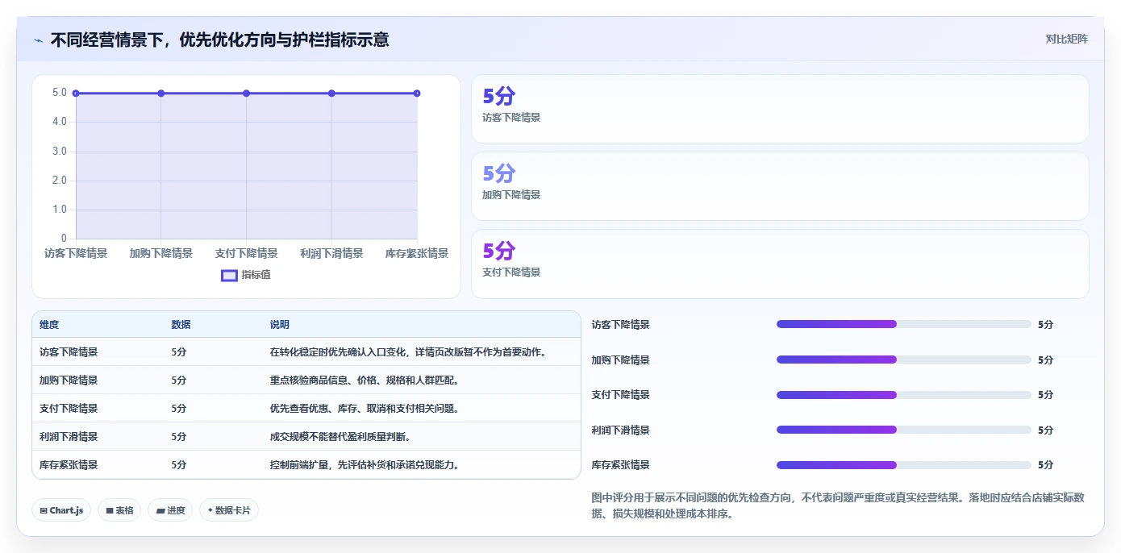The width and height of the screenshot is (1121, 553).
Task: Click the 3.0 y-axis label on the chart
Action: point(60,152)
